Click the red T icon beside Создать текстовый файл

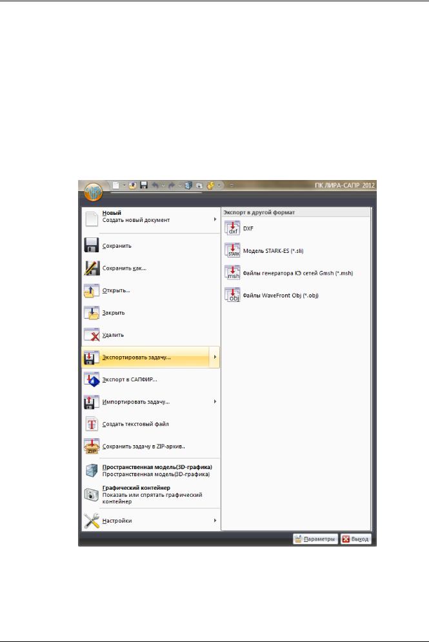click(92, 424)
